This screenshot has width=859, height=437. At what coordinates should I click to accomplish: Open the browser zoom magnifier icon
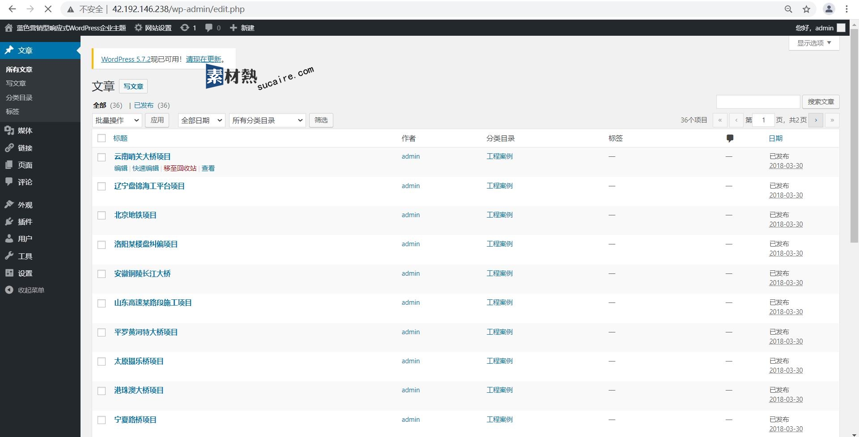788,9
